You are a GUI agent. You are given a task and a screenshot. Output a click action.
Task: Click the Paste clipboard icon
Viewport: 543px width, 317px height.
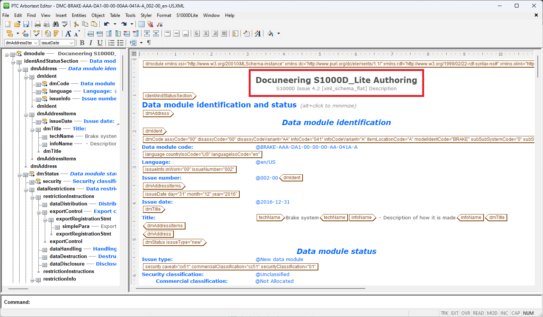(x=94, y=24)
